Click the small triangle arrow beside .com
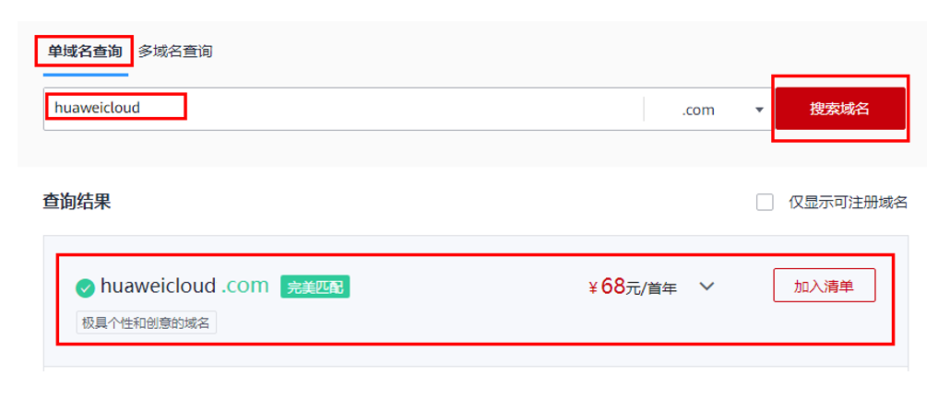Image resolution: width=950 pixels, height=410 pixels. click(759, 111)
